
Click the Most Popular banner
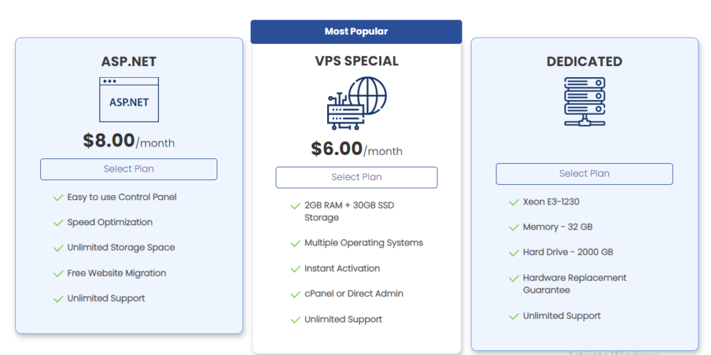tap(356, 31)
